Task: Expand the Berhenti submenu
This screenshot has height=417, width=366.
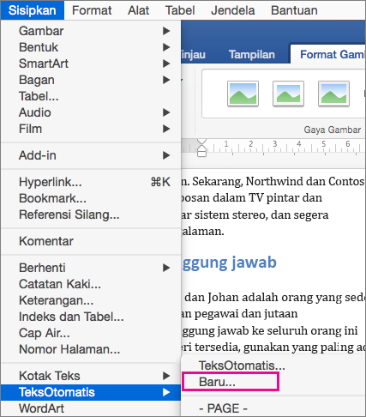Action: [91, 268]
